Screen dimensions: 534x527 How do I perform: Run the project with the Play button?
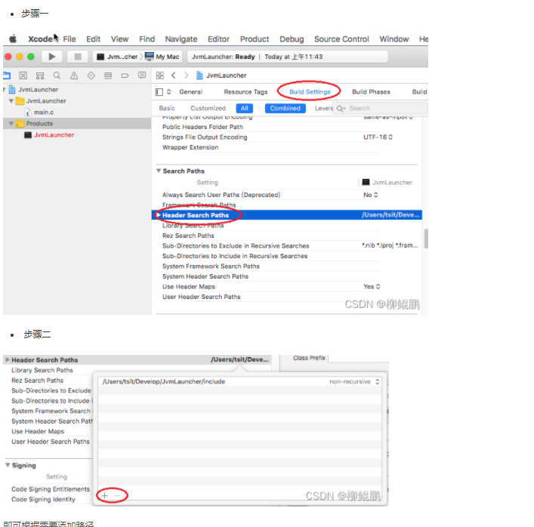click(x=52, y=57)
